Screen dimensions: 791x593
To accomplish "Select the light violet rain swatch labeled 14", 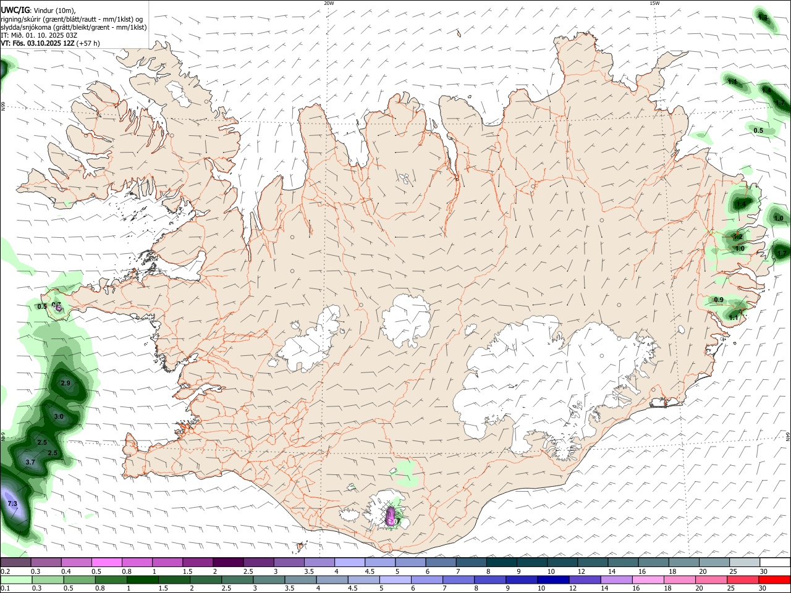I will (x=615, y=579).
